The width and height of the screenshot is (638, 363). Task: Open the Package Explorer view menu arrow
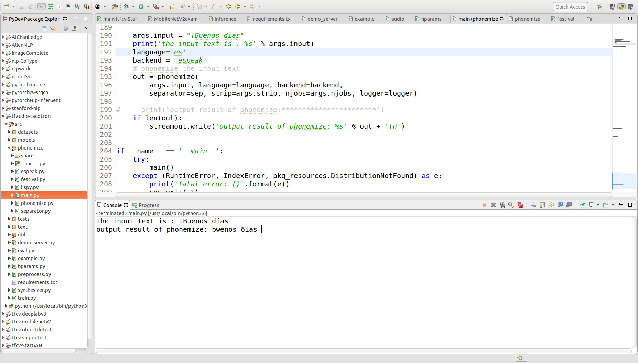pyautogui.click(x=87, y=28)
